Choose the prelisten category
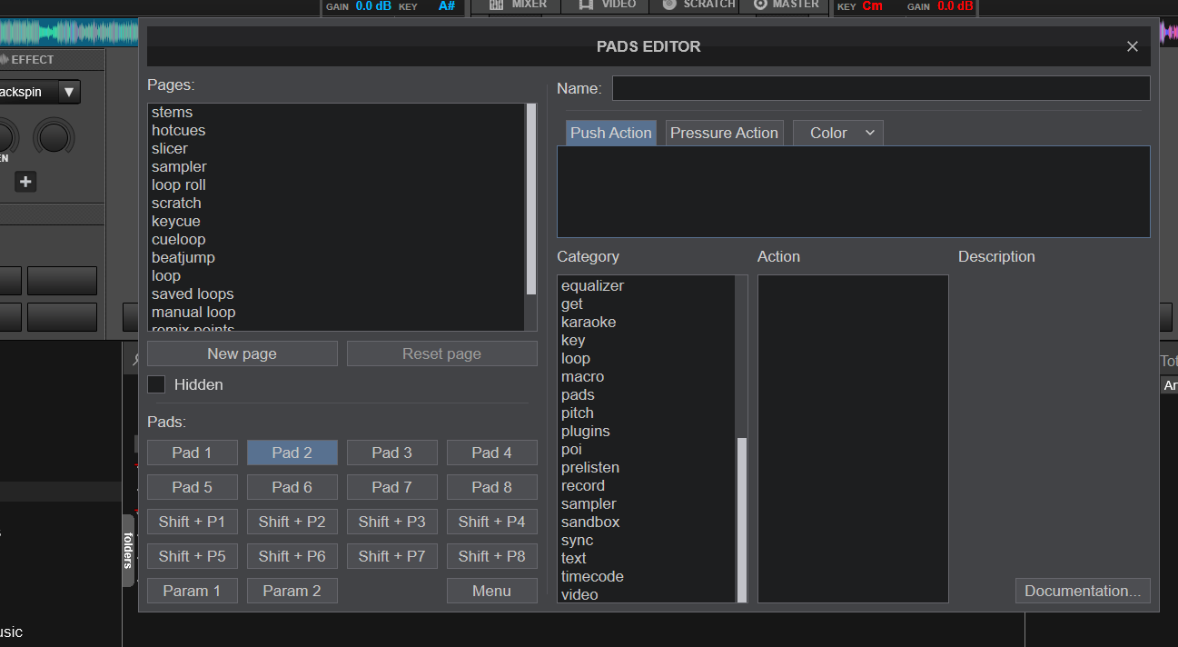The height and width of the screenshot is (647, 1178). pos(646,468)
